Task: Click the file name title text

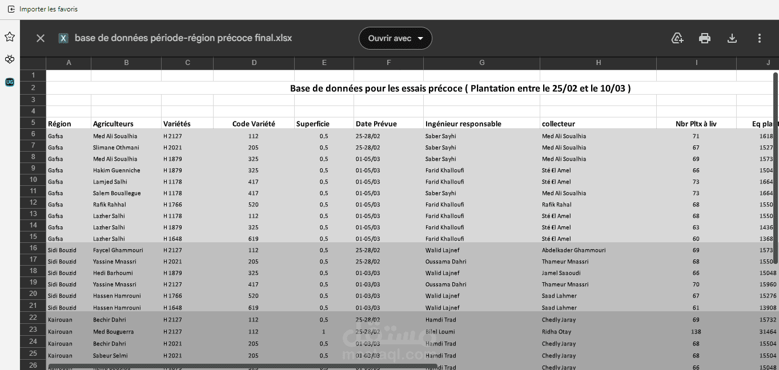Action: pos(183,38)
